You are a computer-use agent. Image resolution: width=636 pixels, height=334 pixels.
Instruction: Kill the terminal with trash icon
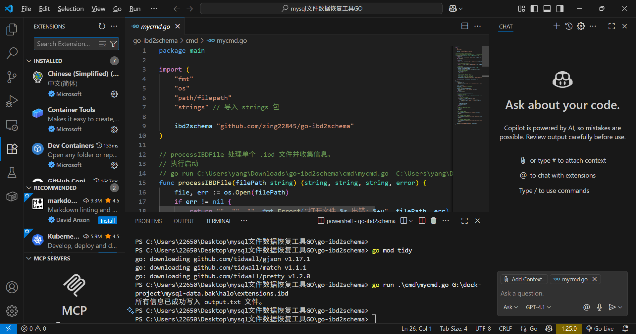pyautogui.click(x=433, y=221)
